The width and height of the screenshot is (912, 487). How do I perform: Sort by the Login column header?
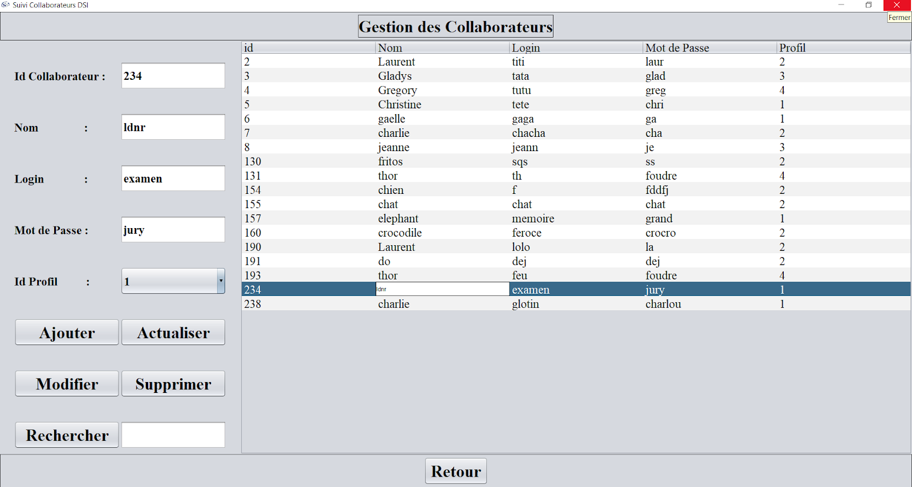pos(576,48)
